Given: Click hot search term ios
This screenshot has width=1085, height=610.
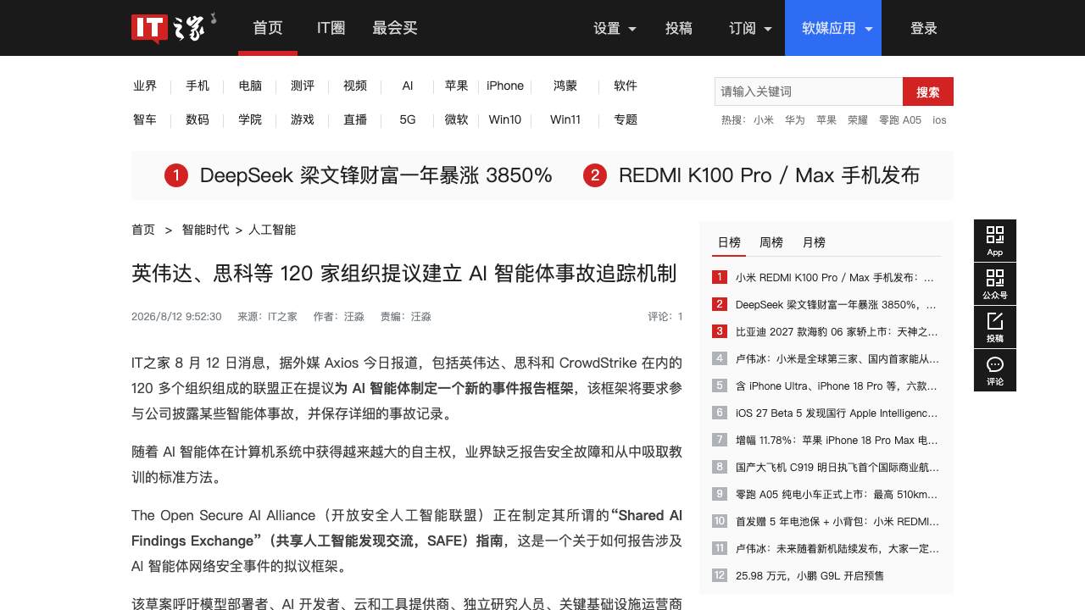Looking at the screenshot, I should 939,120.
